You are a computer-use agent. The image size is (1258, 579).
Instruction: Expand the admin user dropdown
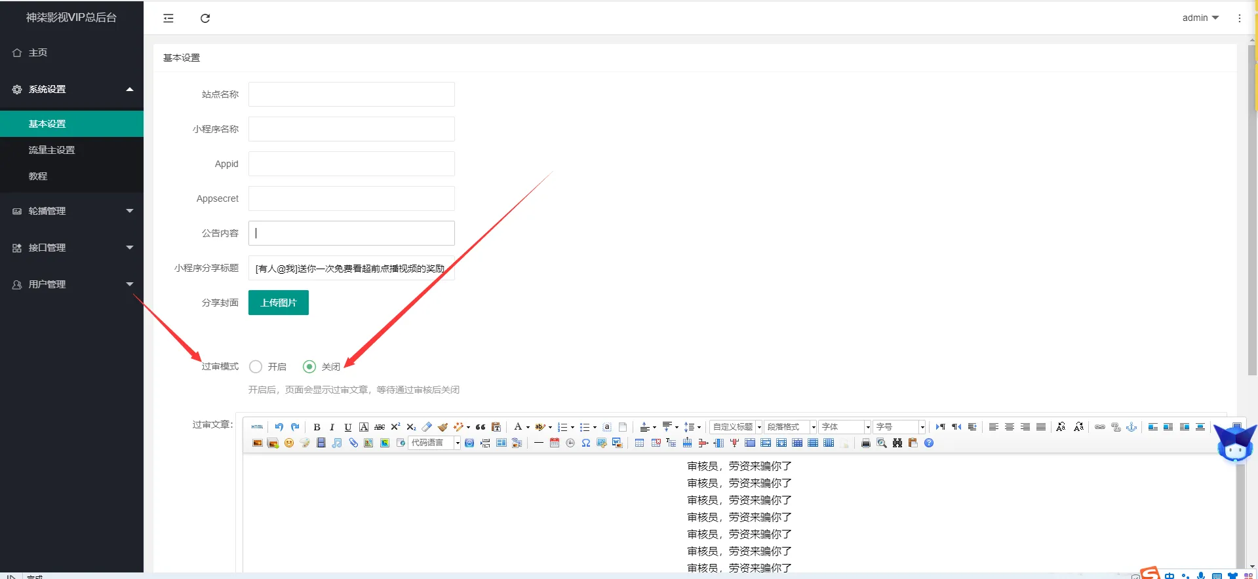[x=1200, y=18]
